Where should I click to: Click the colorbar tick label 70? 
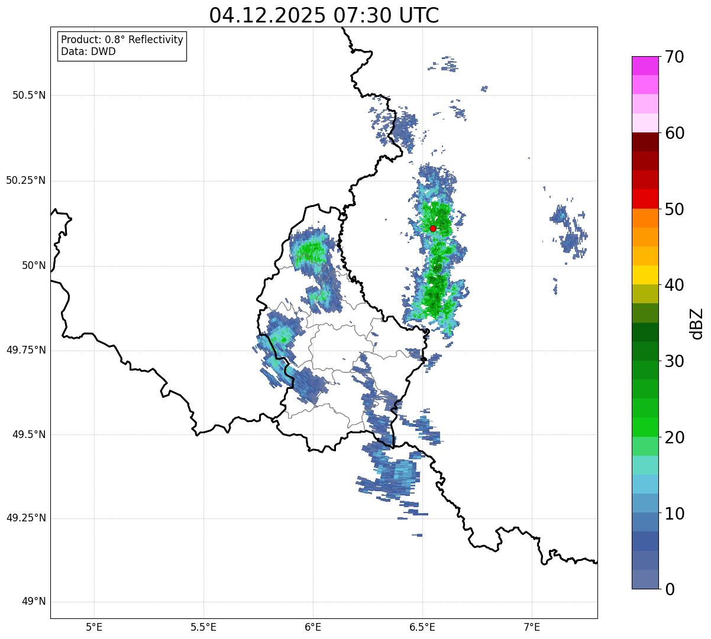[x=674, y=57]
